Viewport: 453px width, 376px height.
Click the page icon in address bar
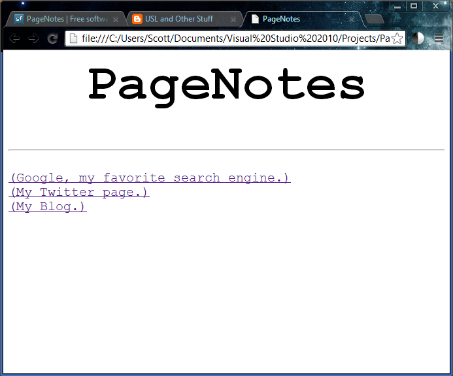(73, 39)
